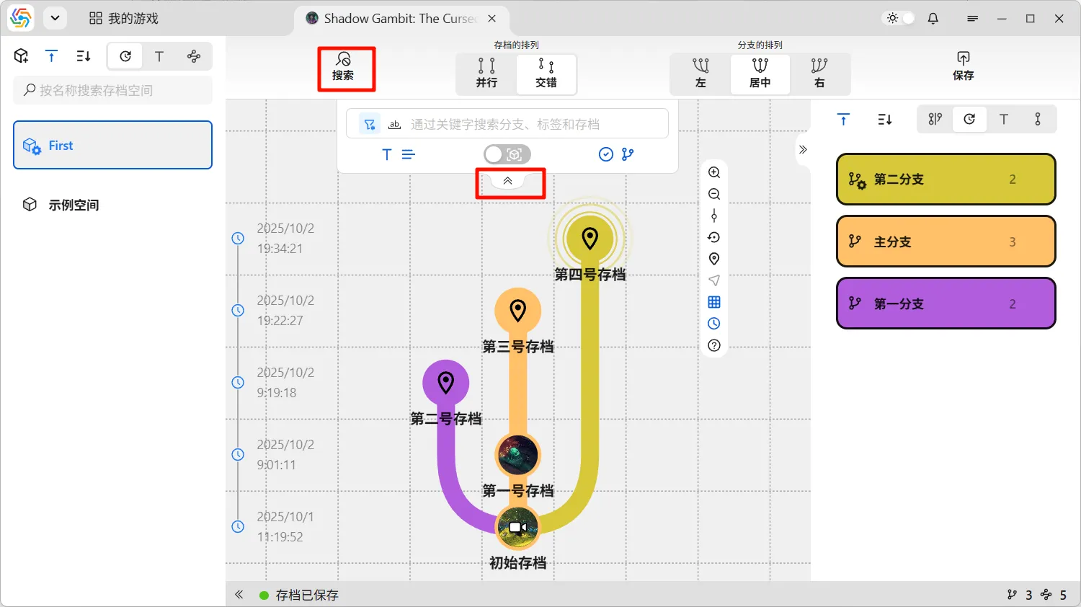The width and height of the screenshot is (1081, 607).
Task: Click the zoom in magnifier icon
Action: pos(714,172)
